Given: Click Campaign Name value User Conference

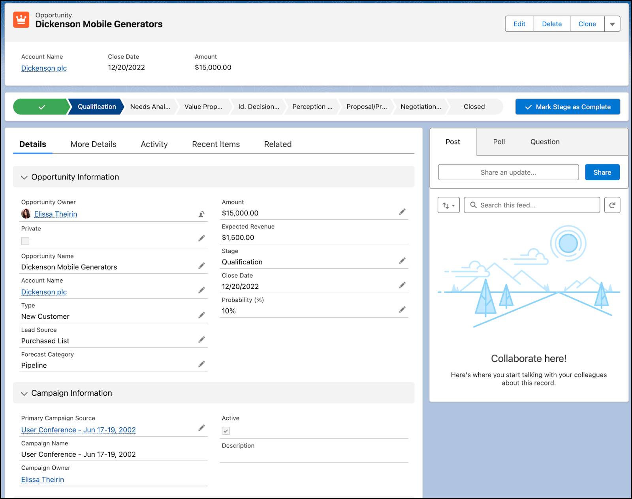Looking at the screenshot, I should click(78, 454).
